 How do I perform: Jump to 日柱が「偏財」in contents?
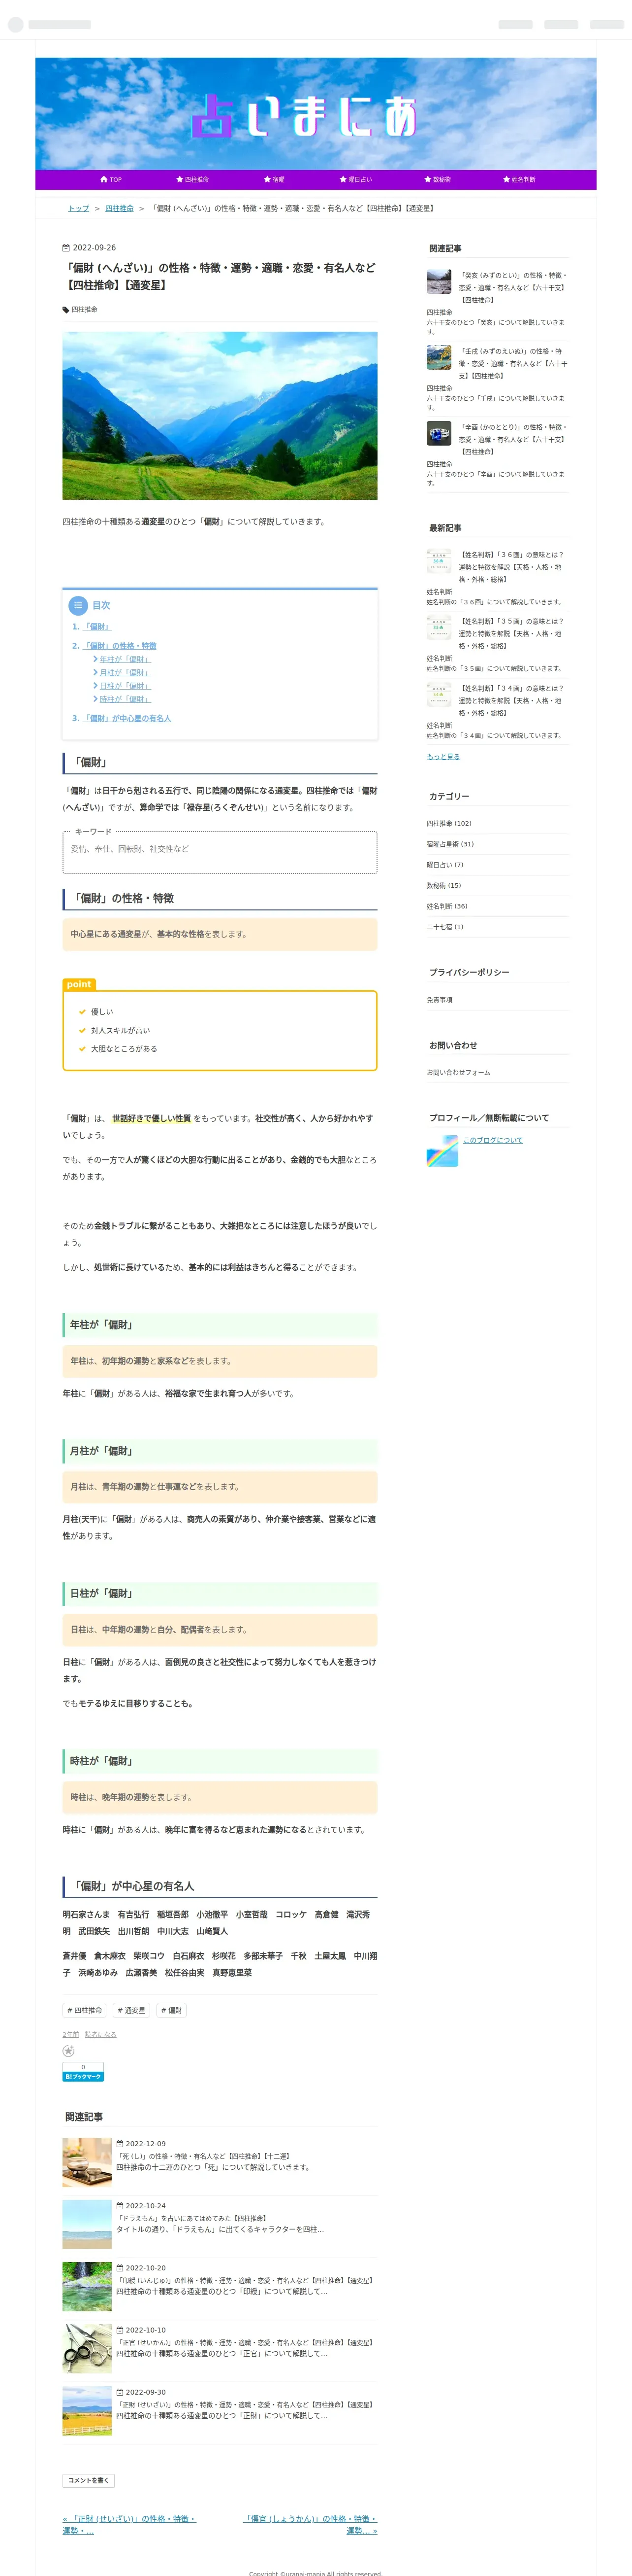(x=125, y=686)
